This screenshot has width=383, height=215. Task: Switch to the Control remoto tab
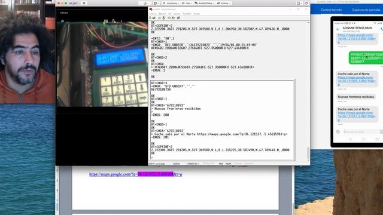331,10
